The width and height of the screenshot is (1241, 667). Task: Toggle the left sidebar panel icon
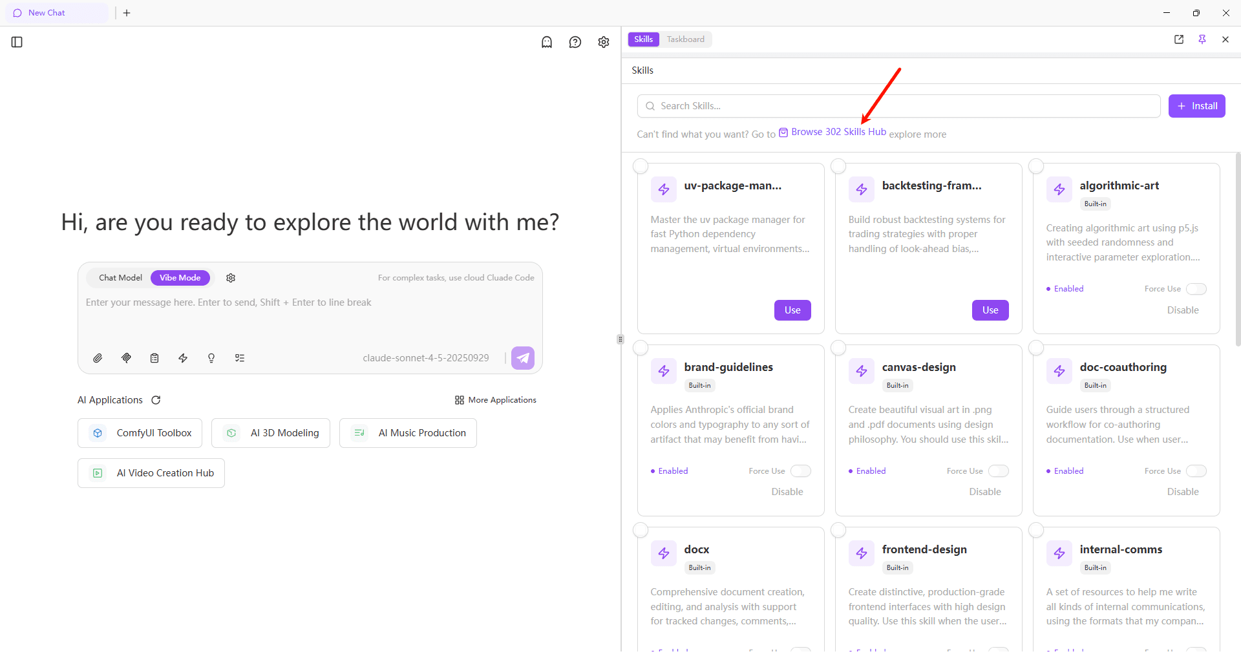17,42
